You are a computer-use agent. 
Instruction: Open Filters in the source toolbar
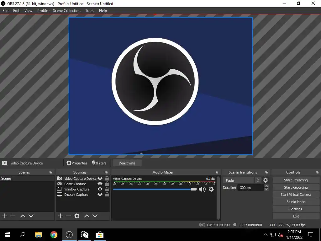99,163
